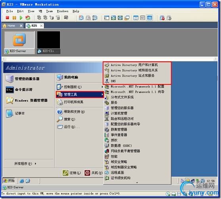Click the 证书颁发机构 icon
Viewport: 221px width, 199px height.
(x=107, y=178)
